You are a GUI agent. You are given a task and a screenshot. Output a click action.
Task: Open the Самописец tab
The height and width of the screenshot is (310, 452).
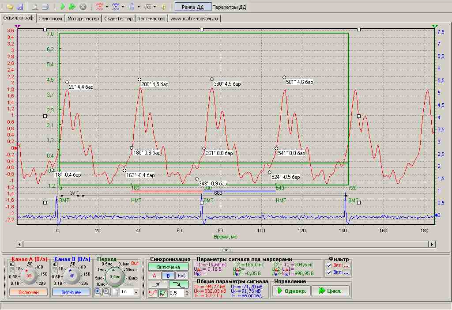click(x=51, y=19)
